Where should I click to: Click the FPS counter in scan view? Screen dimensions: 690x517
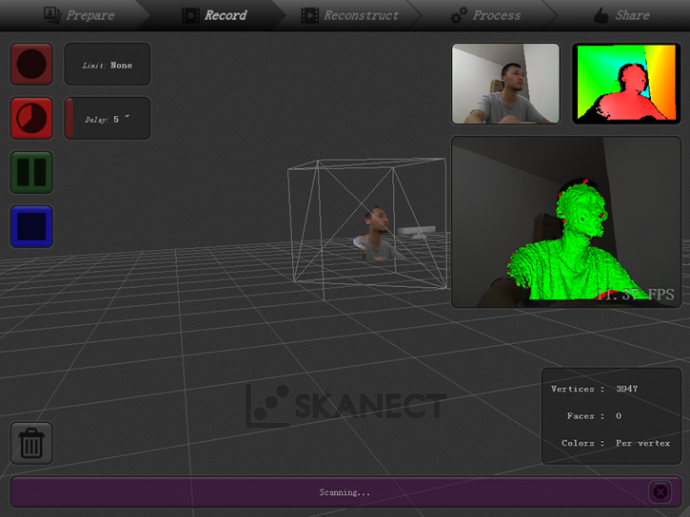(636, 294)
